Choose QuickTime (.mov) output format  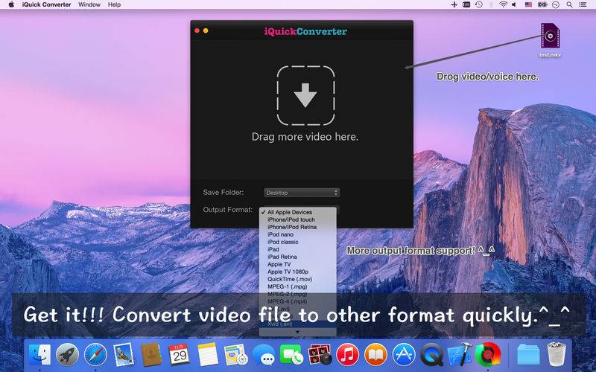(297, 279)
